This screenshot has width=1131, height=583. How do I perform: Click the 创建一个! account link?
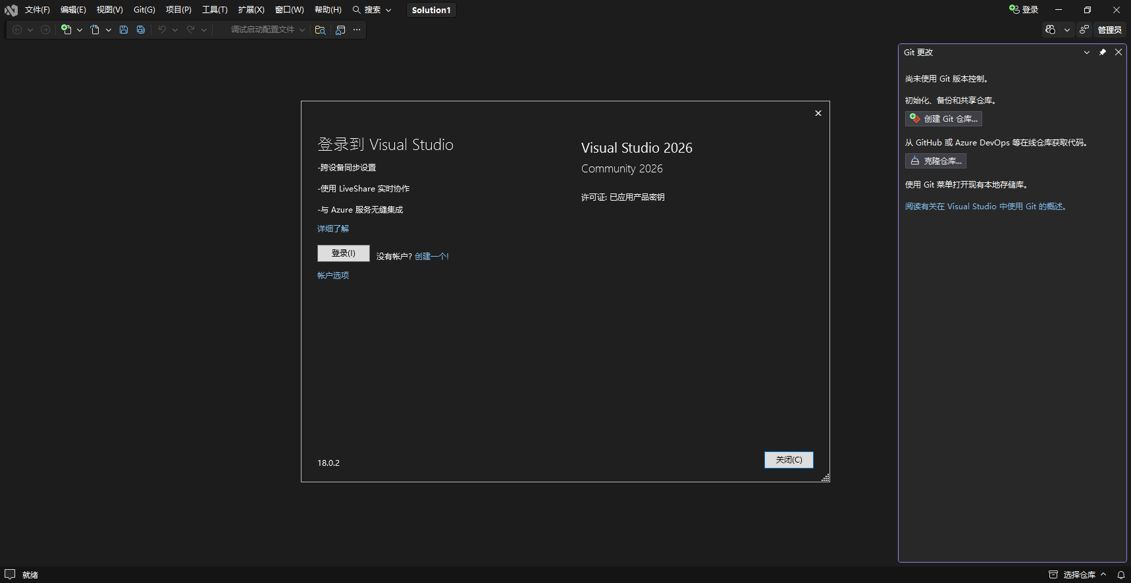tap(432, 257)
